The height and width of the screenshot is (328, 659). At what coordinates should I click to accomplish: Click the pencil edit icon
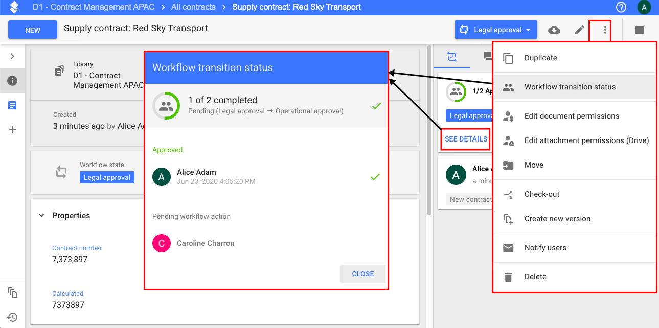(x=579, y=30)
